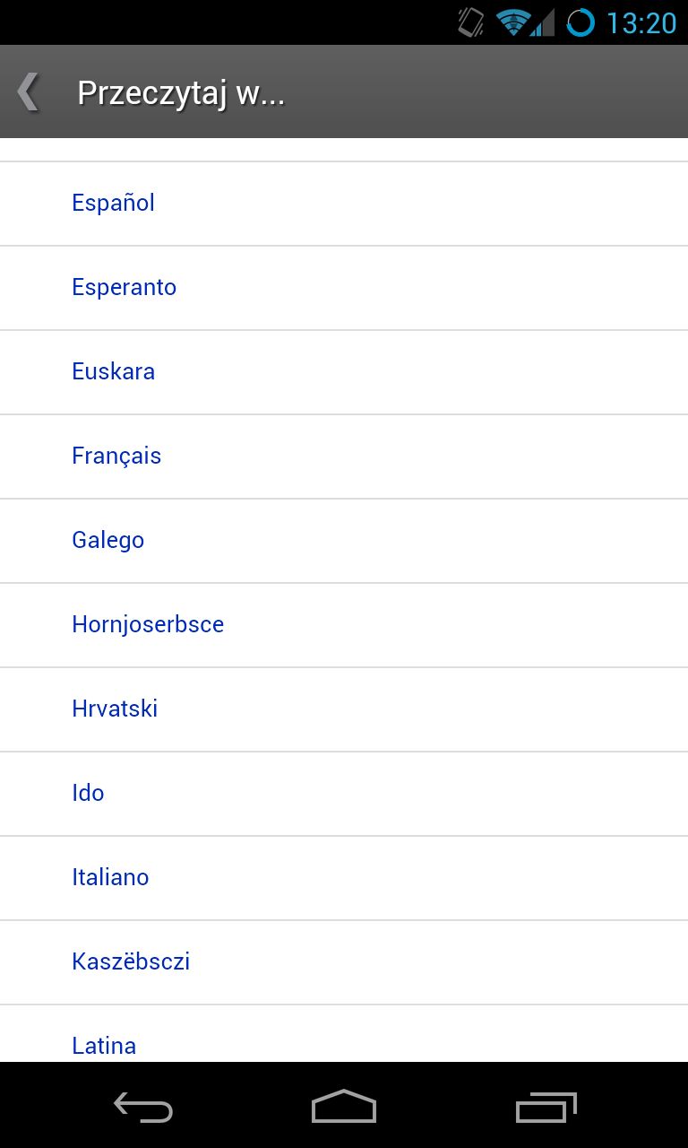The height and width of the screenshot is (1148, 688).
Task: Choose Kaszëbsczi from the list
Action: click(344, 962)
